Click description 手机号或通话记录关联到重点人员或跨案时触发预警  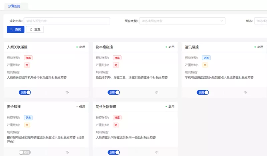tap(219, 78)
